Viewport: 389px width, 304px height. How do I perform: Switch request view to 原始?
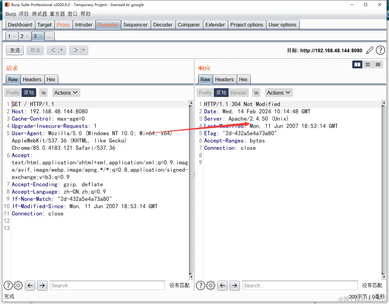pos(29,93)
